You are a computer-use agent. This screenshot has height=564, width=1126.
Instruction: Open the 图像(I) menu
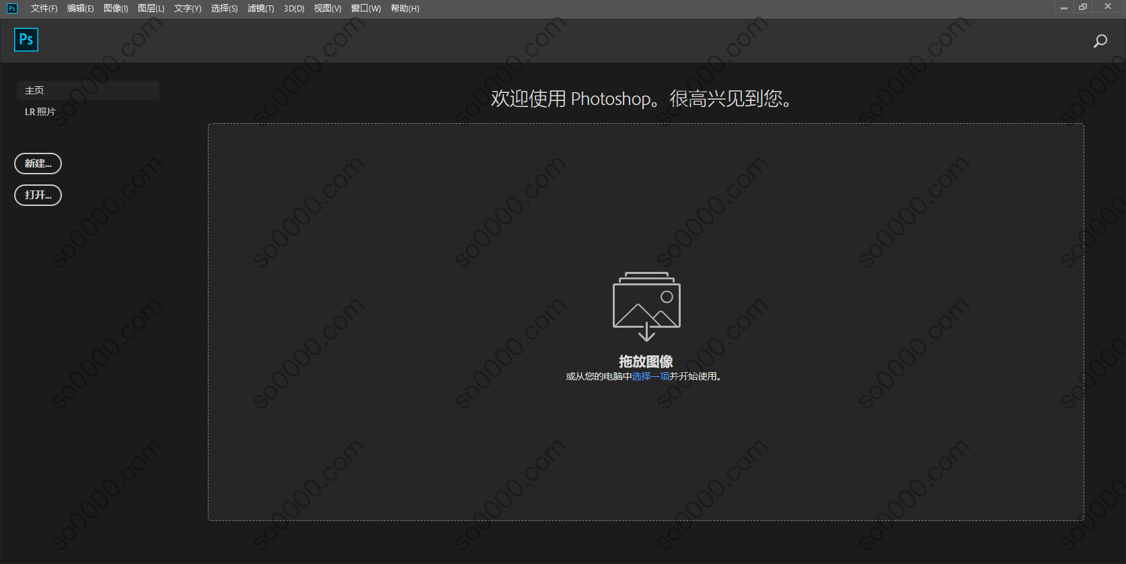click(x=116, y=9)
